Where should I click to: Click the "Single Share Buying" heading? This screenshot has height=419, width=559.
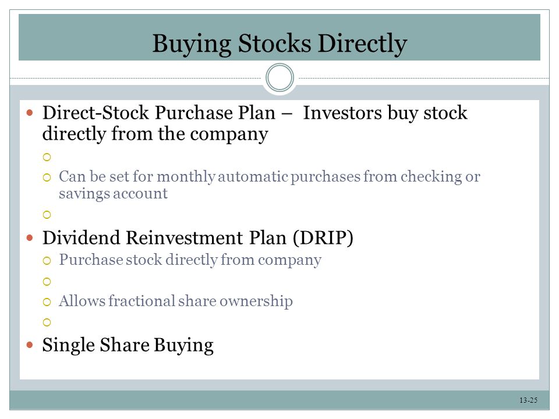[128, 345]
